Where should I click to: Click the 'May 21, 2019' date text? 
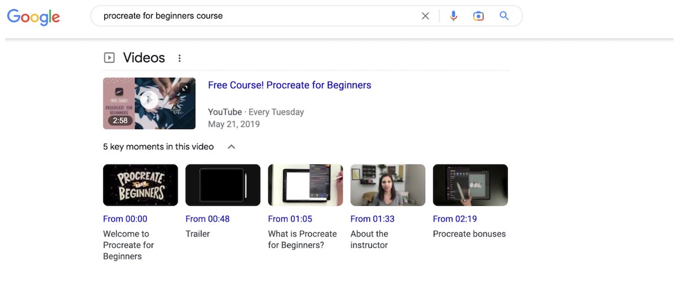[x=234, y=124]
